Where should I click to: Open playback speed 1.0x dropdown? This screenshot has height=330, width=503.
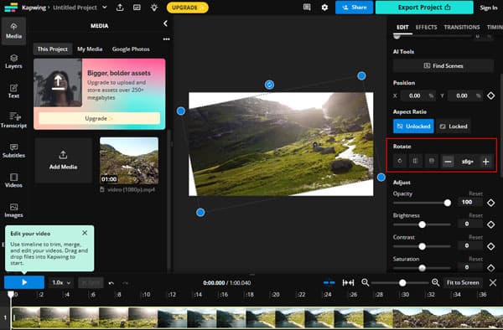pos(61,282)
